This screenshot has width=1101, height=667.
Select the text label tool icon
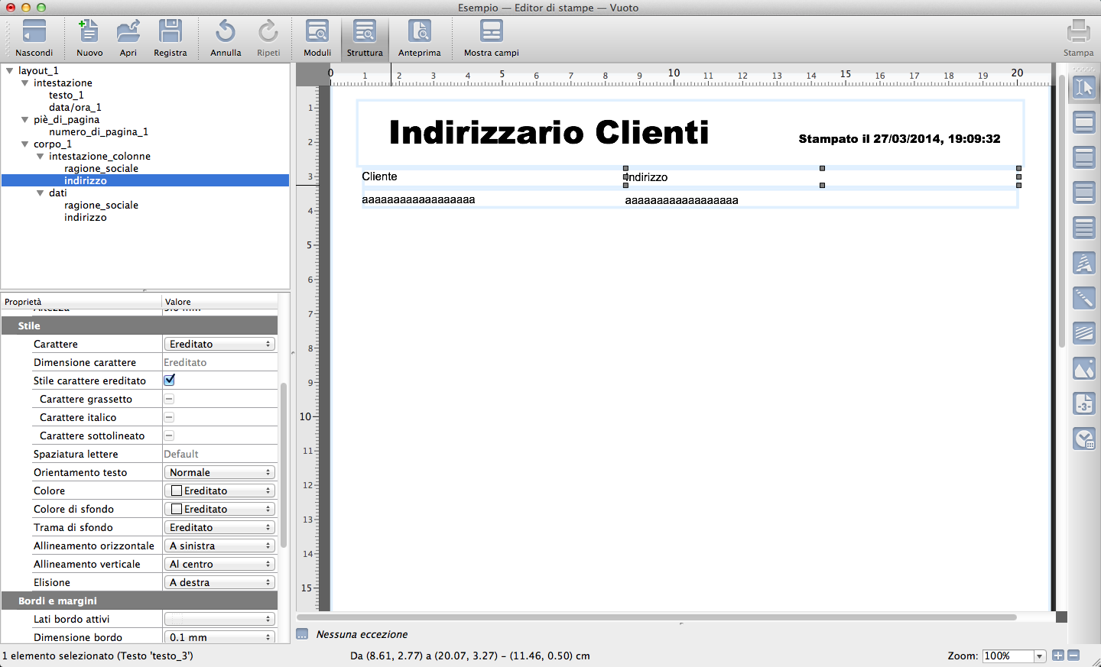[x=1083, y=264]
